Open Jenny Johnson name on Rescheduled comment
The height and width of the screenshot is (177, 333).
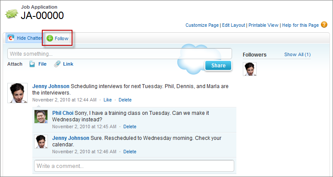pos(71,138)
